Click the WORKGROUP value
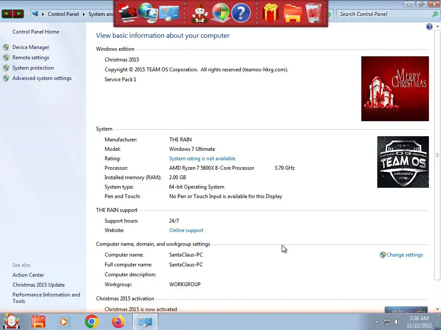 coord(185,284)
